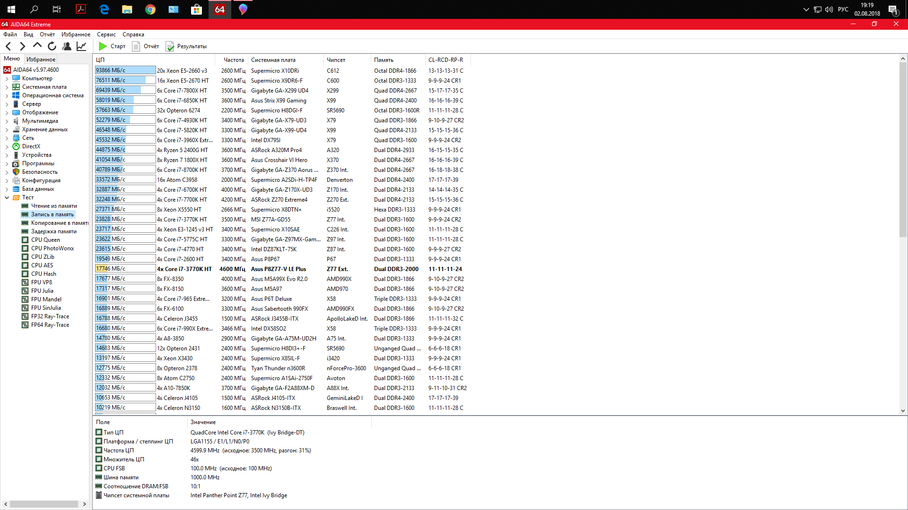This screenshot has width=908, height=510.
Task: Open the Service menu
Action: (106, 34)
